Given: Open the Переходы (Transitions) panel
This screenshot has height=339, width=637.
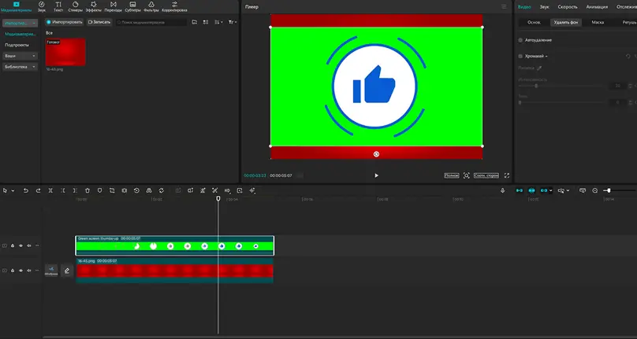Looking at the screenshot, I should pos(114,6).
